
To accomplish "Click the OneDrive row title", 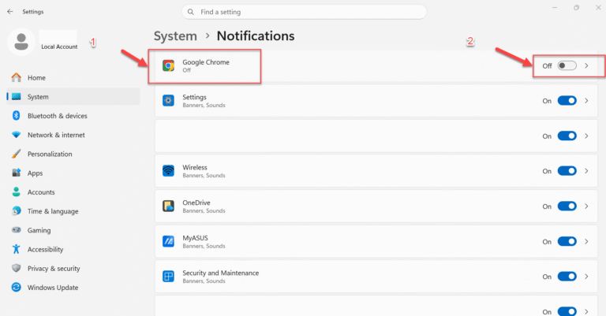I will 196,203.
